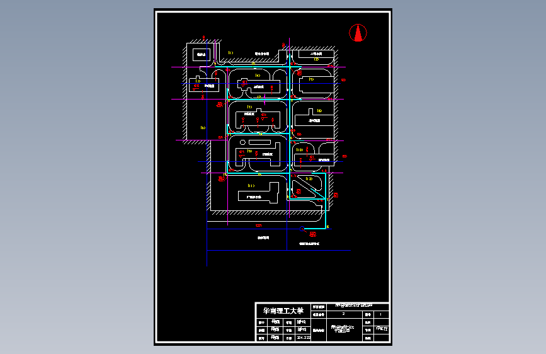
Task: Select the L-shaped building outline in block 11
Action: [259, 193]
